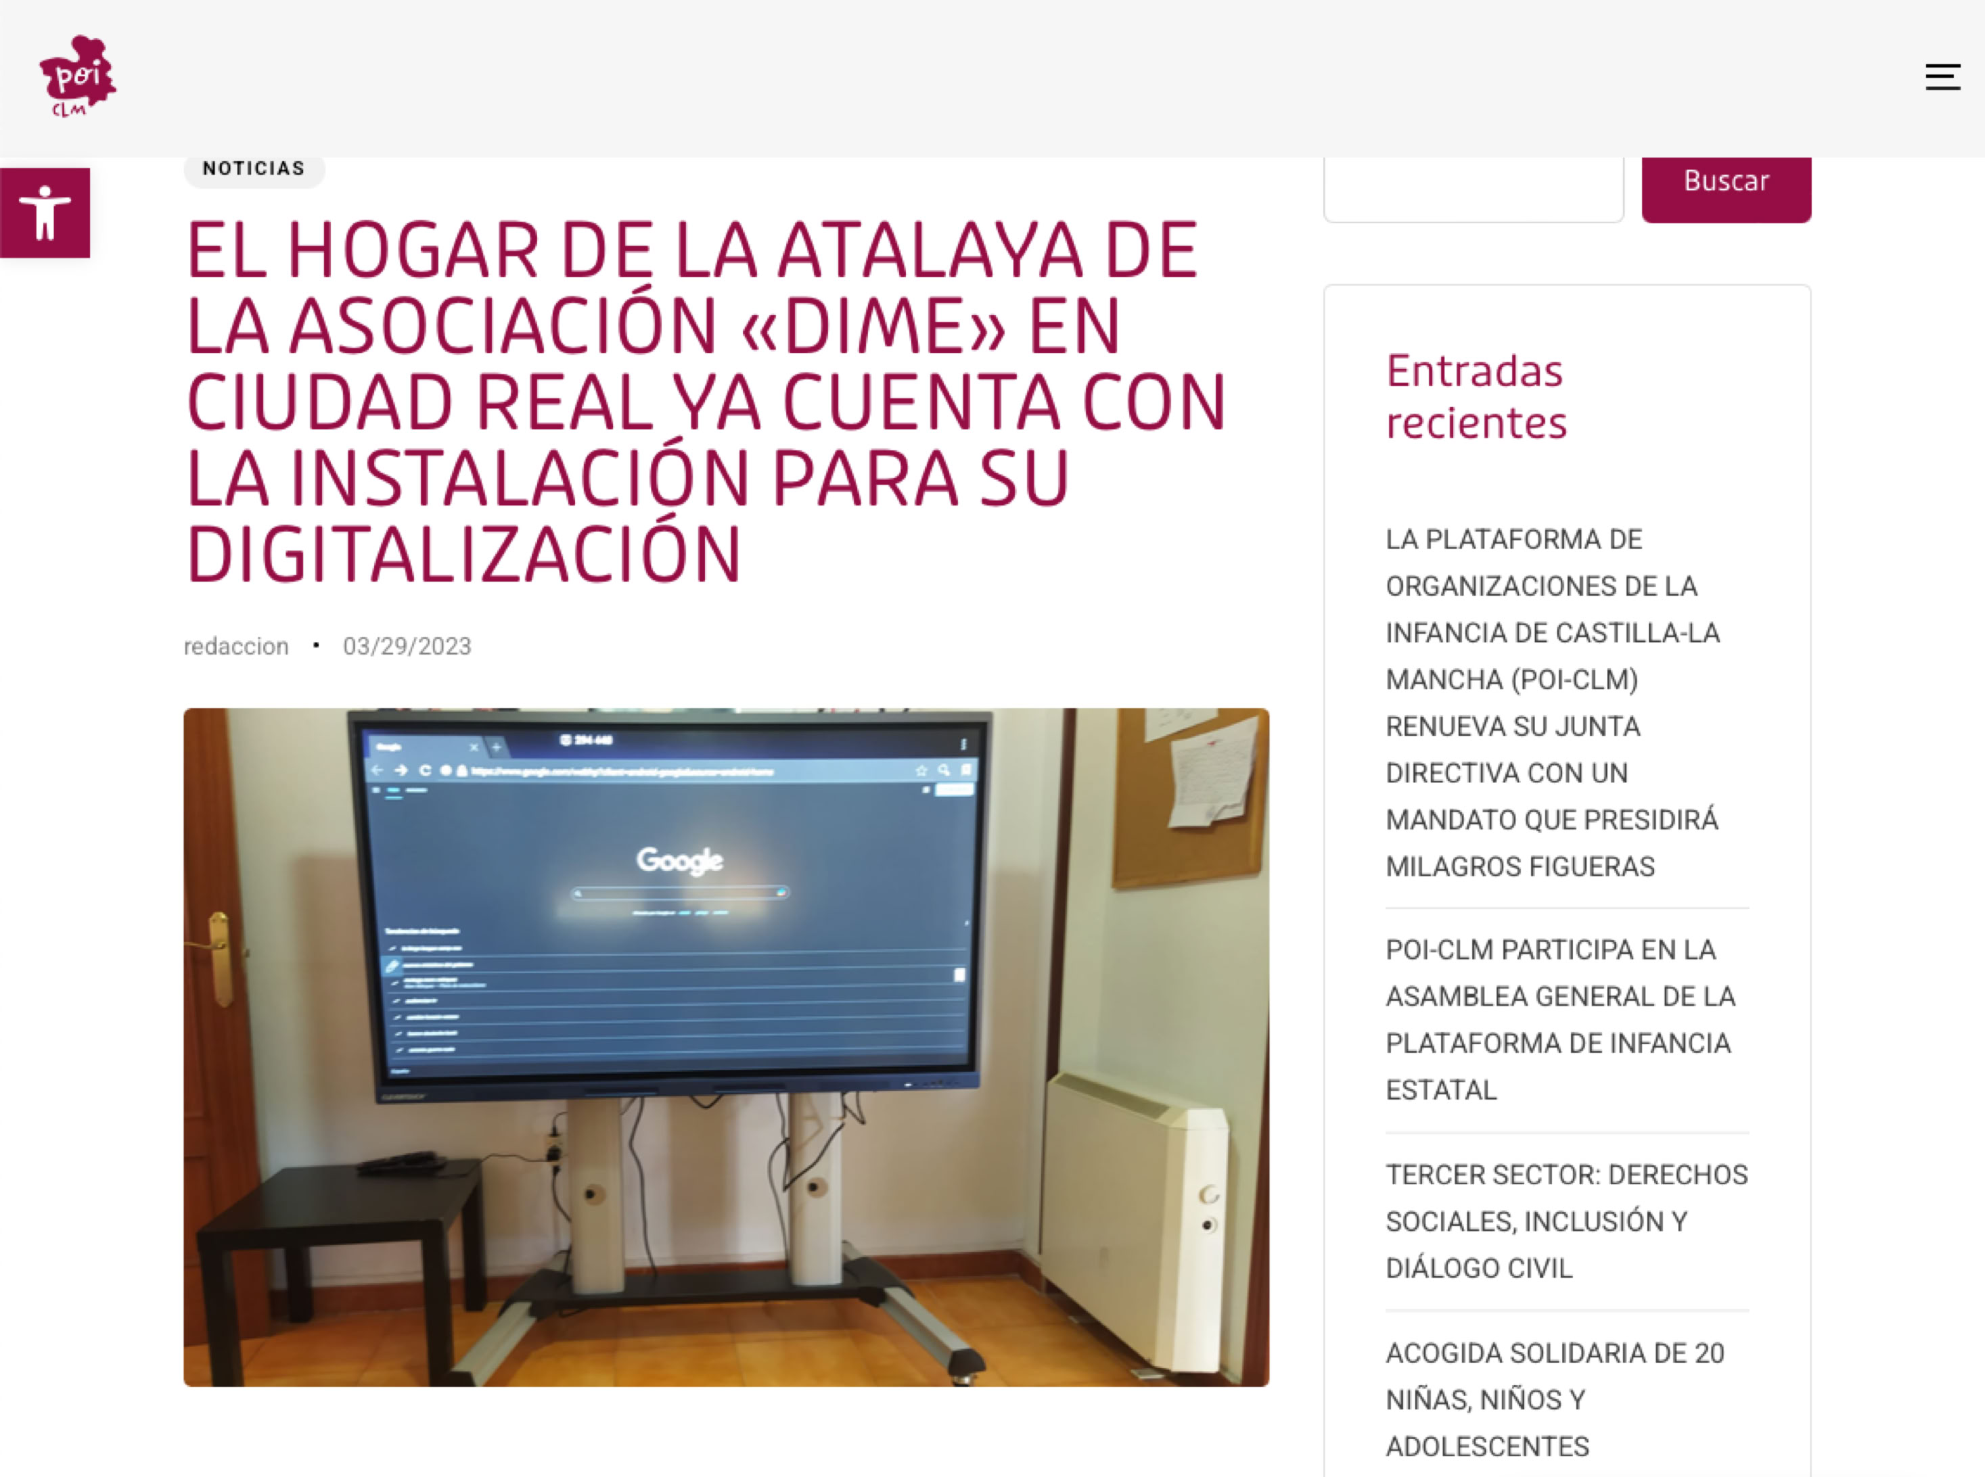Click the 03/29/2023 publication date
1985x1477 pixels.
407,646
